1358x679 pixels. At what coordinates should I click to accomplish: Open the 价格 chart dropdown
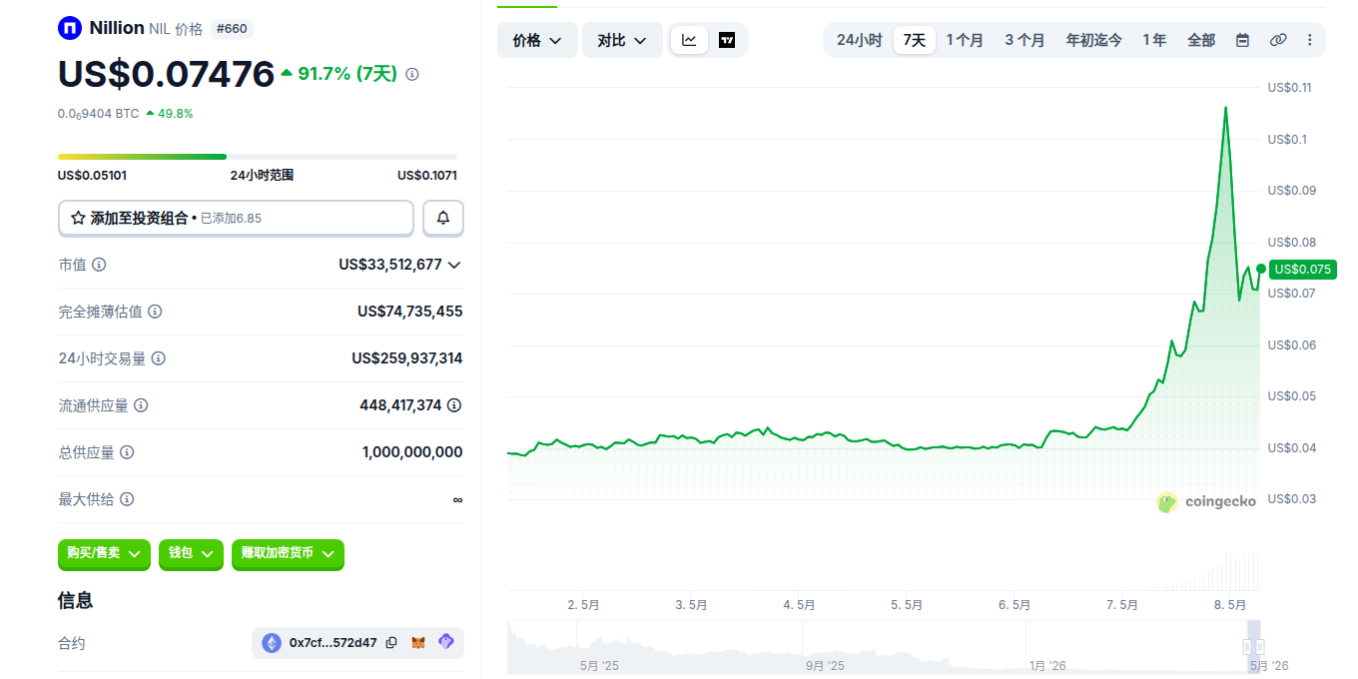tap(537, 40)
